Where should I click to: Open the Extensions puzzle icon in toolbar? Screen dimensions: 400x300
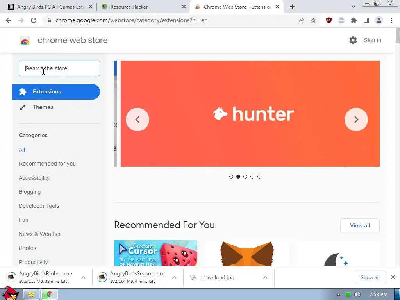pyautogui.click(x=354, y=20)
